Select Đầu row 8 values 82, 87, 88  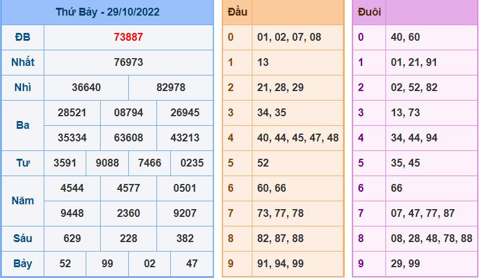(280, 238)
